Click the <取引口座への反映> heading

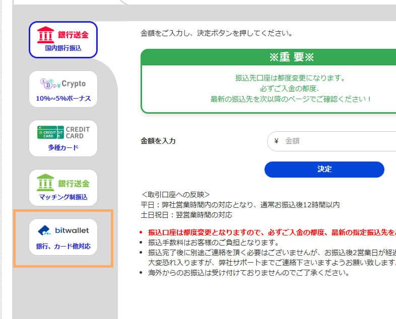coord(175,195)
